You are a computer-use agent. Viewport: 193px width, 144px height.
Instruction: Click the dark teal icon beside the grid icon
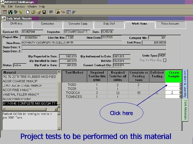[x=10, y=12]
